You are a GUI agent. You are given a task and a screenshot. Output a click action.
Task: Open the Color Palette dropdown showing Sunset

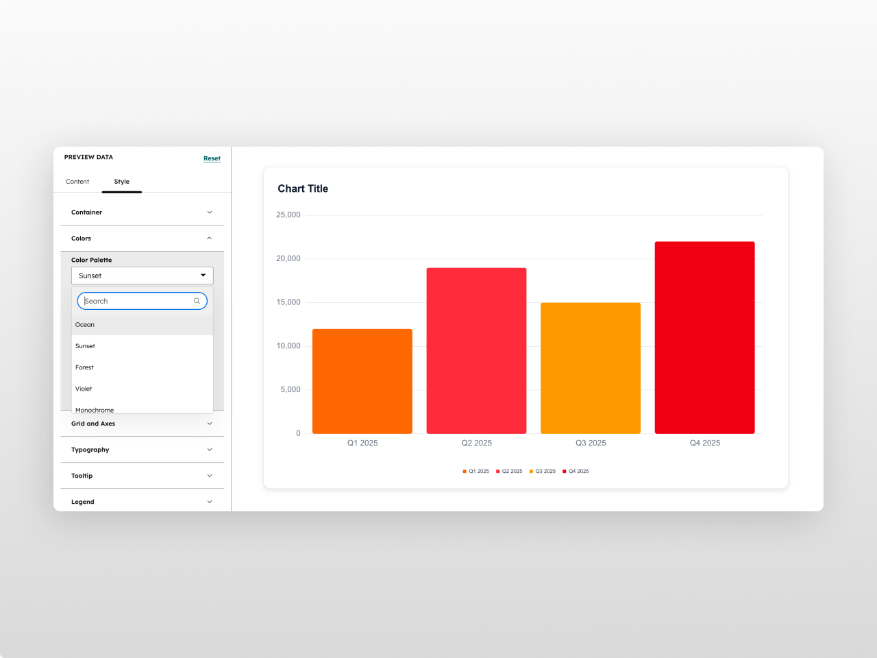click(142, 276)
